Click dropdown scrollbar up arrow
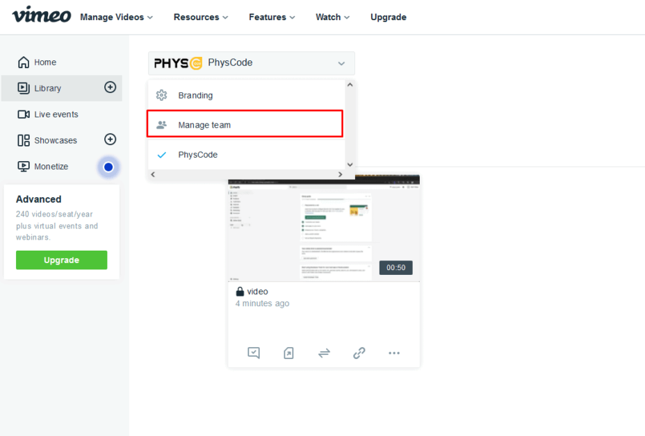Viewport: 645px width, 436px height. 350,85
